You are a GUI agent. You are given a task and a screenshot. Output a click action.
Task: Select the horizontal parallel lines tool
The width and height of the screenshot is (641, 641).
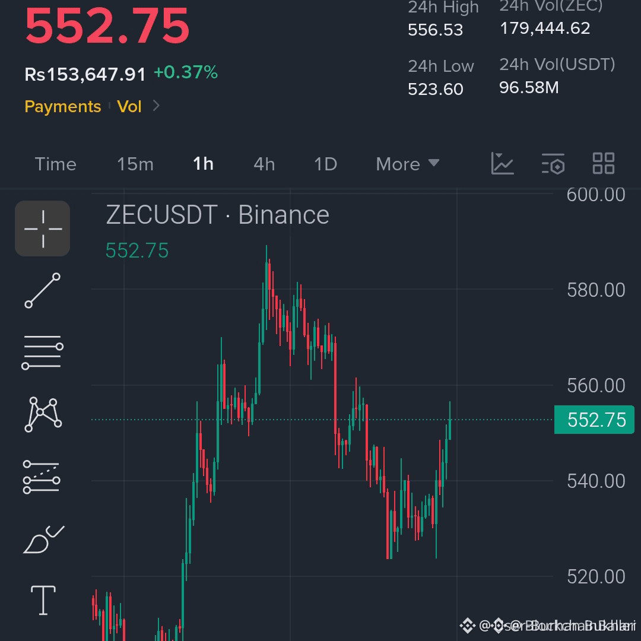click(43, 353)
